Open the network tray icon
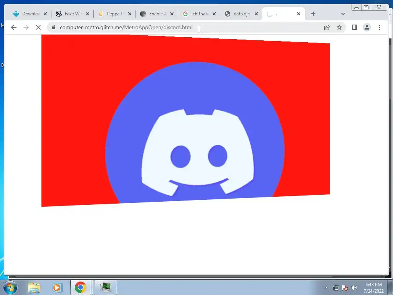The height and width of the screenshot is (295, 393). click(x=335, y=288)
